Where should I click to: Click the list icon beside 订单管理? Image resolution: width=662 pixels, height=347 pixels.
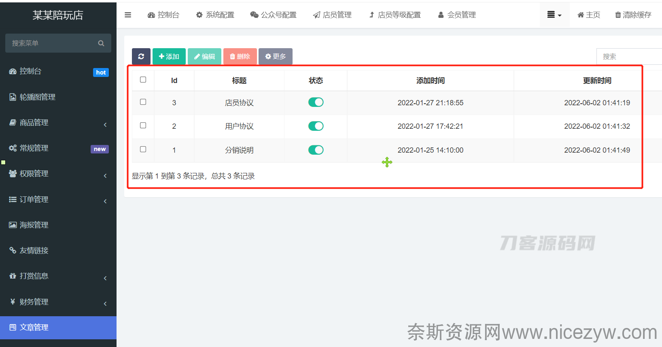13,199
